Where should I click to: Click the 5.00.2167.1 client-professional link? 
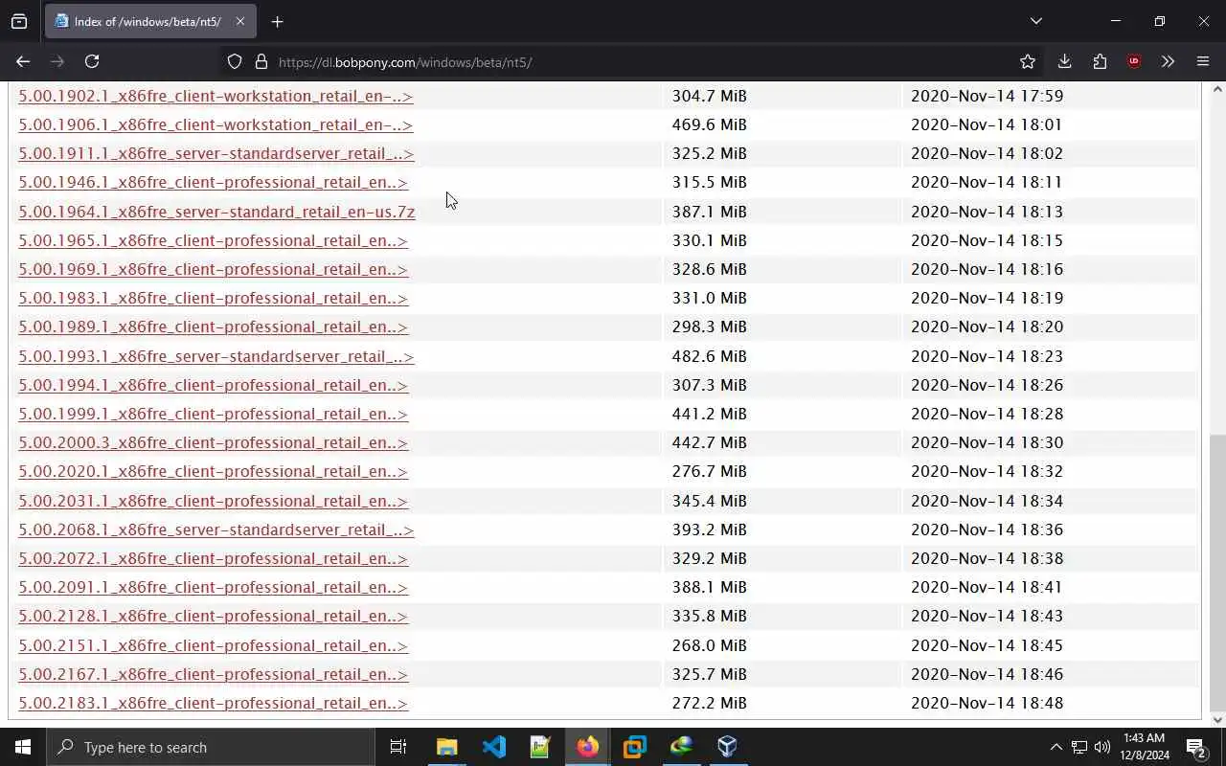(x=213, y=674)
